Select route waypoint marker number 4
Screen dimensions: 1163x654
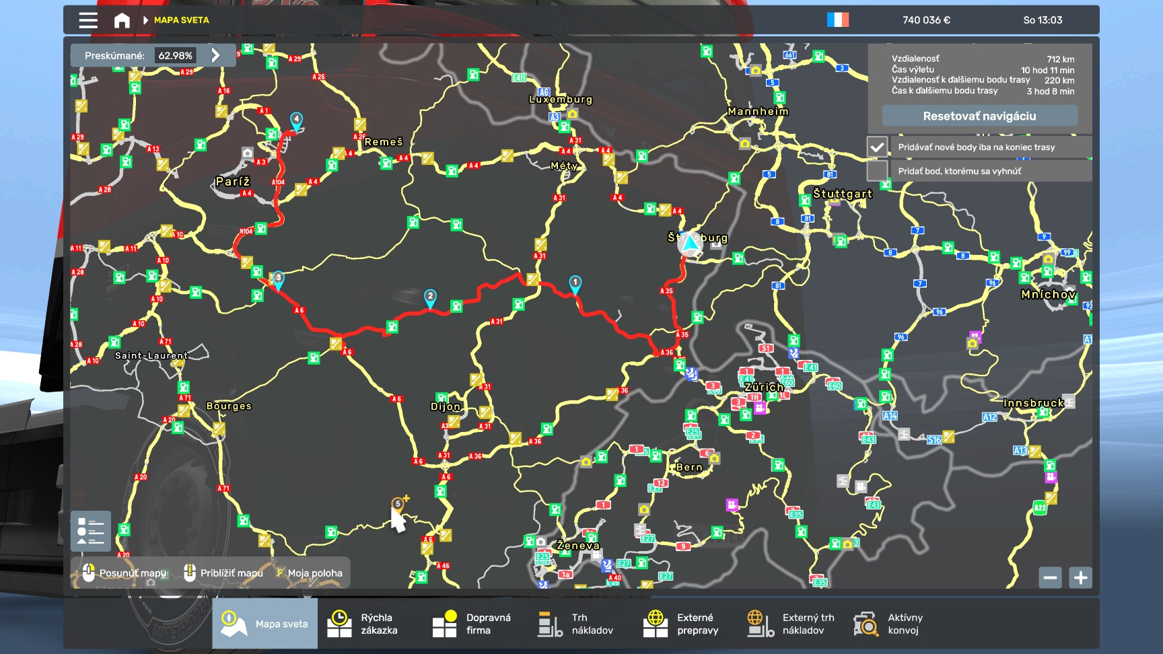tap(296, 120)
